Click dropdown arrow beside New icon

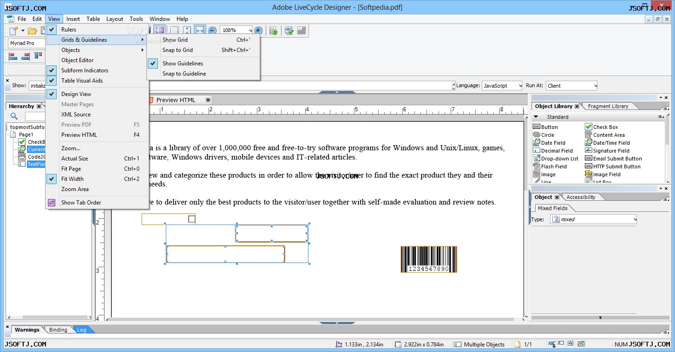click(x=22, y=31)
